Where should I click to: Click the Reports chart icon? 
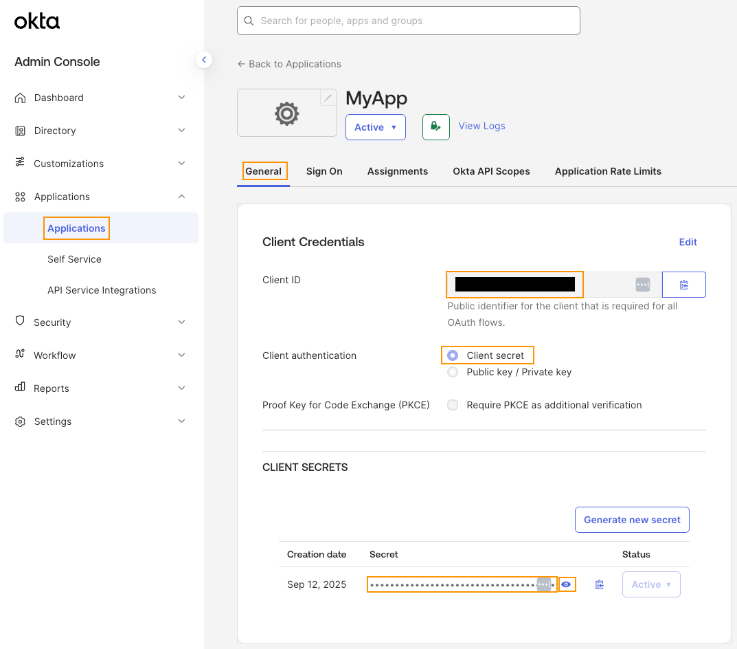coord(20,387)
